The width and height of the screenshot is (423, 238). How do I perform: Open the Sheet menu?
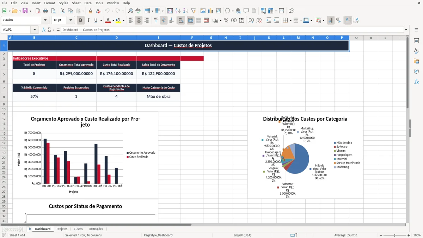pos(76,3)
